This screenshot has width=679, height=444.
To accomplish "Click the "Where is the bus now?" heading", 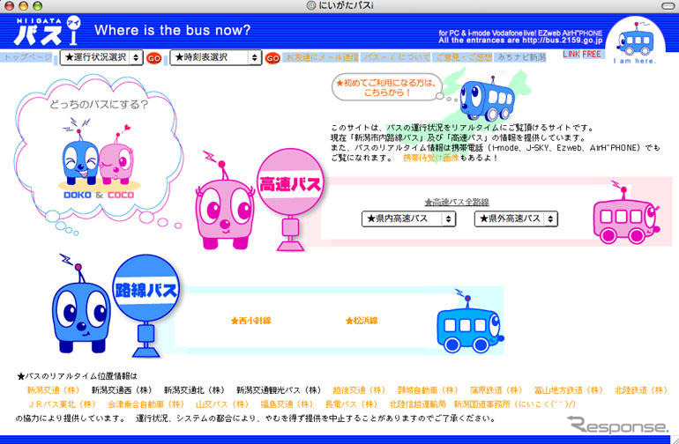I will (x=172, y=30).
